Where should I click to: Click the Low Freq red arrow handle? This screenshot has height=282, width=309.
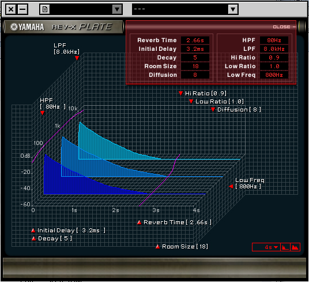tap(231, 186)
